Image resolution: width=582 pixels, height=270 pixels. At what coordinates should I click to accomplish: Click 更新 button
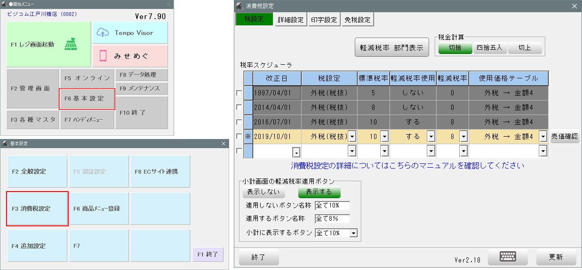point(556,257)
